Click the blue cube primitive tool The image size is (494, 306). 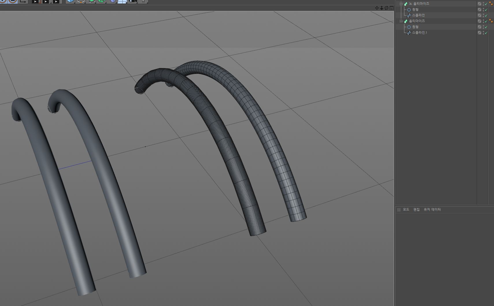pyautogui.click(x=70, y=1)
